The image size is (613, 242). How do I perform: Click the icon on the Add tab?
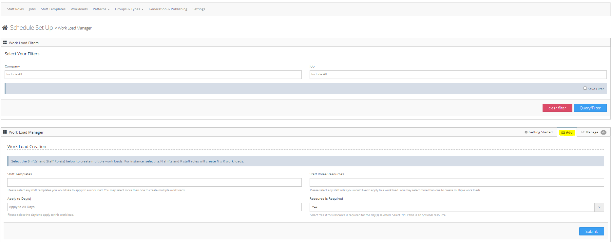[x=563, y=133]
